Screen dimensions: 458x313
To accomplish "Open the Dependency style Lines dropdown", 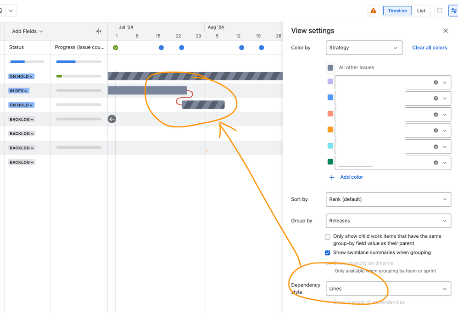I will point(388,289).
